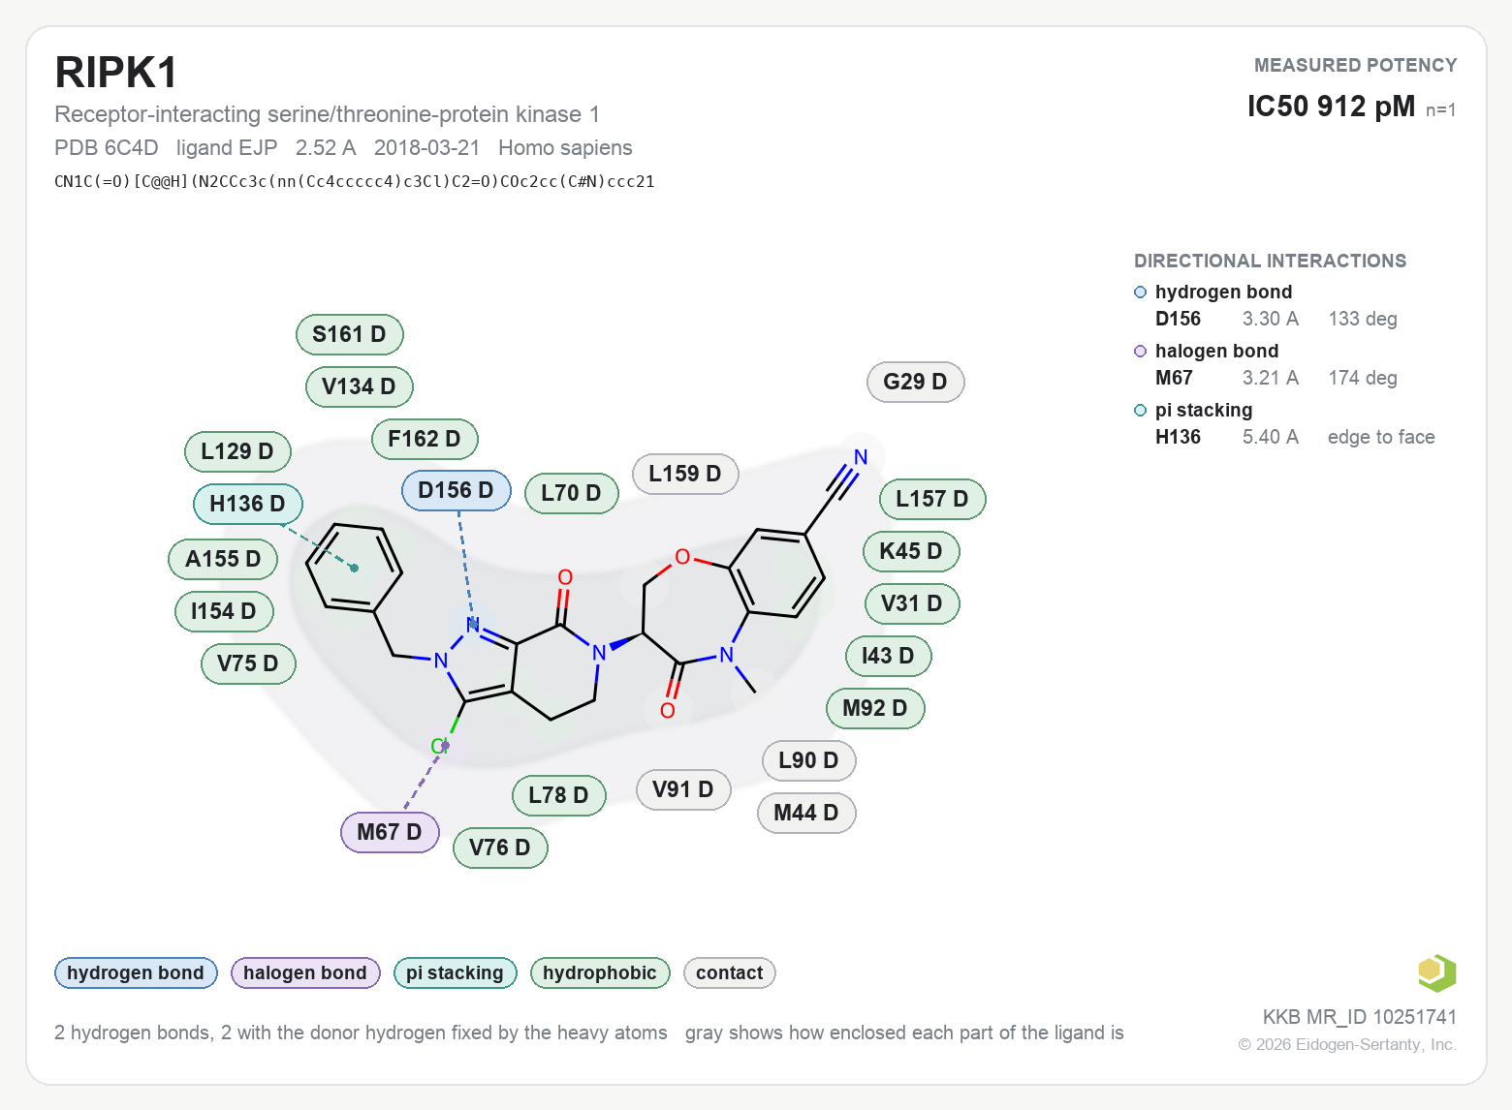1512x1110 pixels.
Task: Click residue label V91 D
Action: pyautogui.click(x=683, y=789)
